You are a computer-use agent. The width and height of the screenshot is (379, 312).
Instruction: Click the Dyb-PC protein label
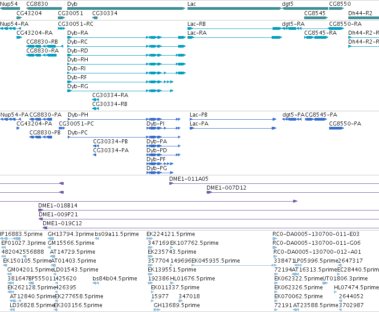coord(77,133)
